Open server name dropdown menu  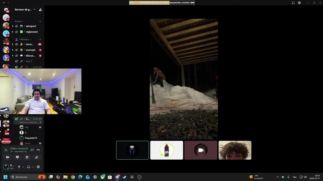coord(25,10)
